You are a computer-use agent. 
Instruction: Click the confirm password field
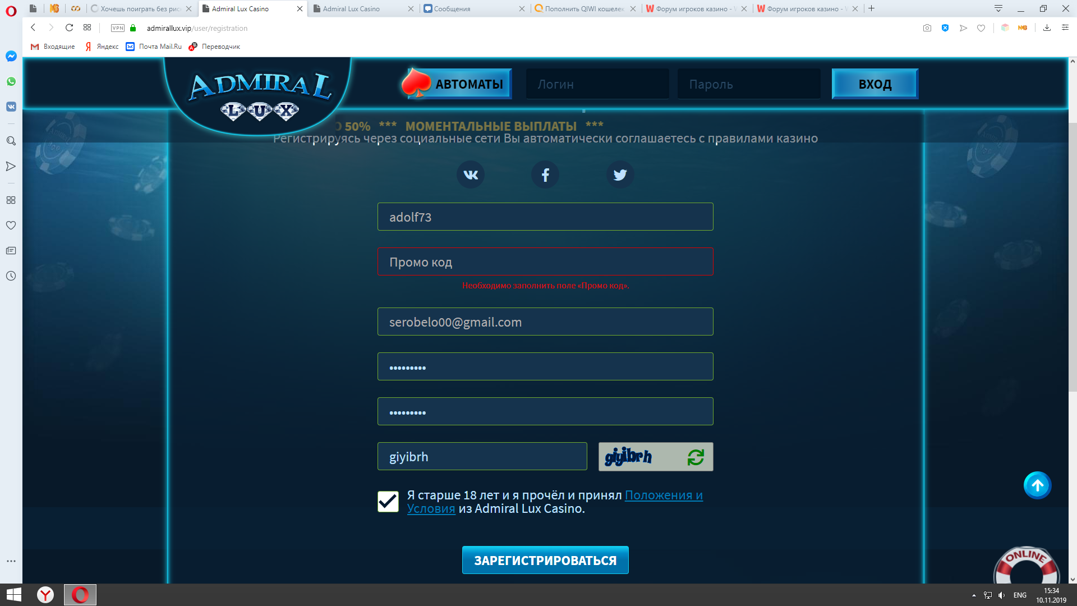[x=545, y=411]
